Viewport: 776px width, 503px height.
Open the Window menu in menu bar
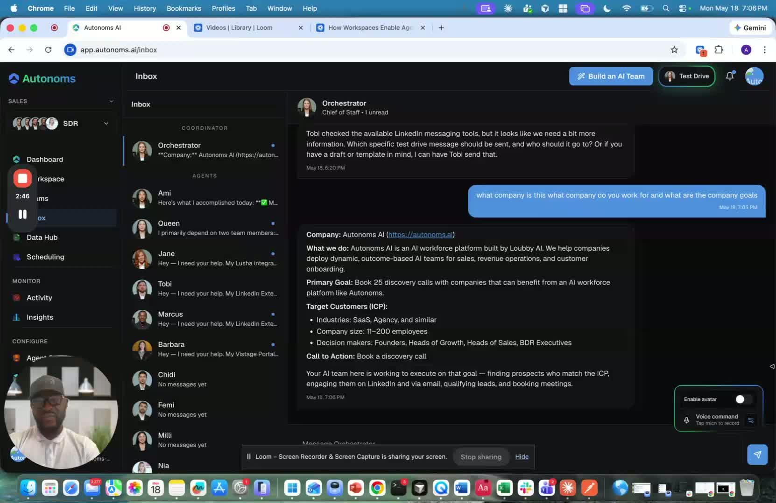click(x=280, y=8)
